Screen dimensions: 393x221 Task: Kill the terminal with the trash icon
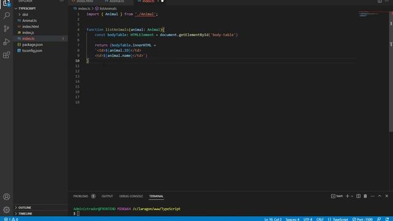365,196
